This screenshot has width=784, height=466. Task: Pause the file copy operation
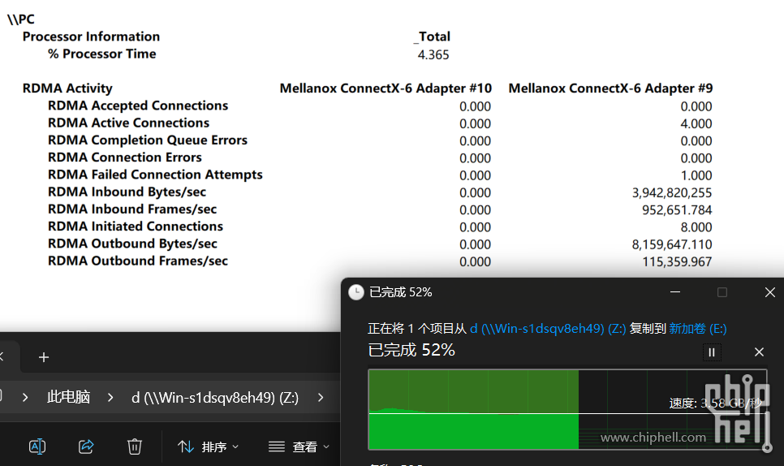pos(712,352)
